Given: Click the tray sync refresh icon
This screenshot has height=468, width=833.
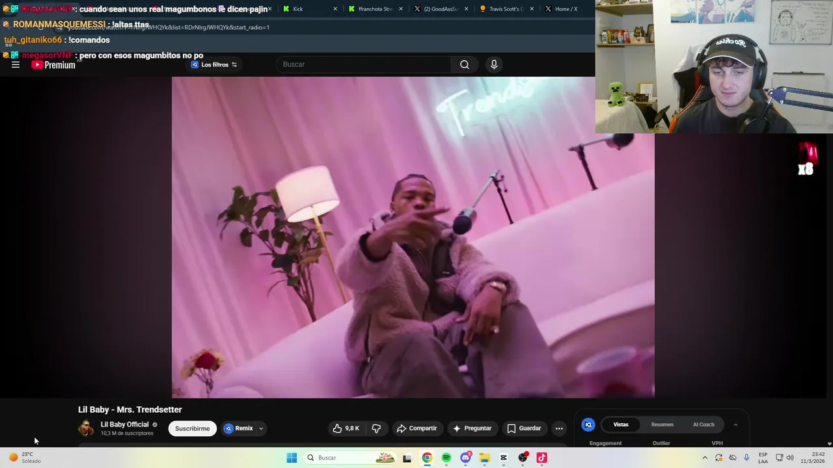Looking at the screenshot, I should pyautogui.click(x=718, y=458).
